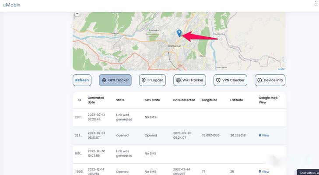This screenshot has width=319, height=175.
Task: Select the GPS Tracker tab
Action: click(x=115, y=80)
